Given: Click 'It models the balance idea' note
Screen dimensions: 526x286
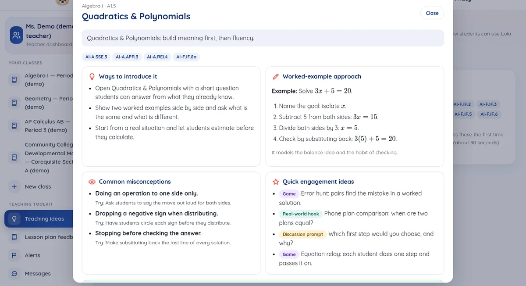Looking at the screenshot, I should tap(334, 153).
